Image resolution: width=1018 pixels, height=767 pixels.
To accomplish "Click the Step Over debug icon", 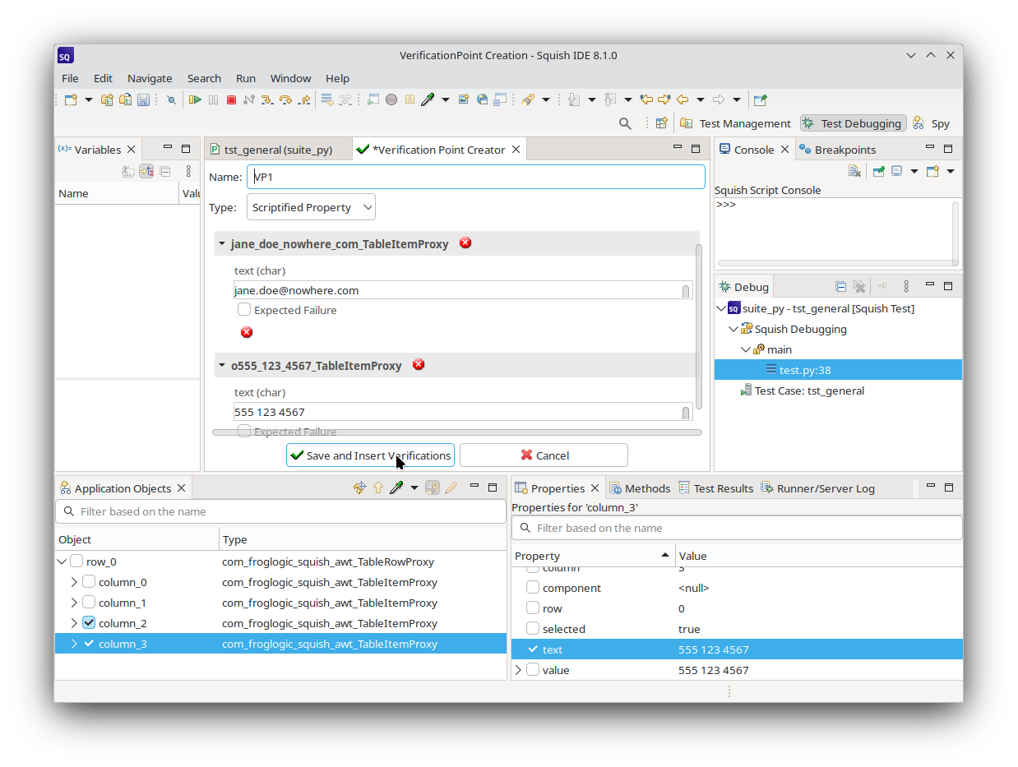I will pyautogui.click(x=285, y=99).
